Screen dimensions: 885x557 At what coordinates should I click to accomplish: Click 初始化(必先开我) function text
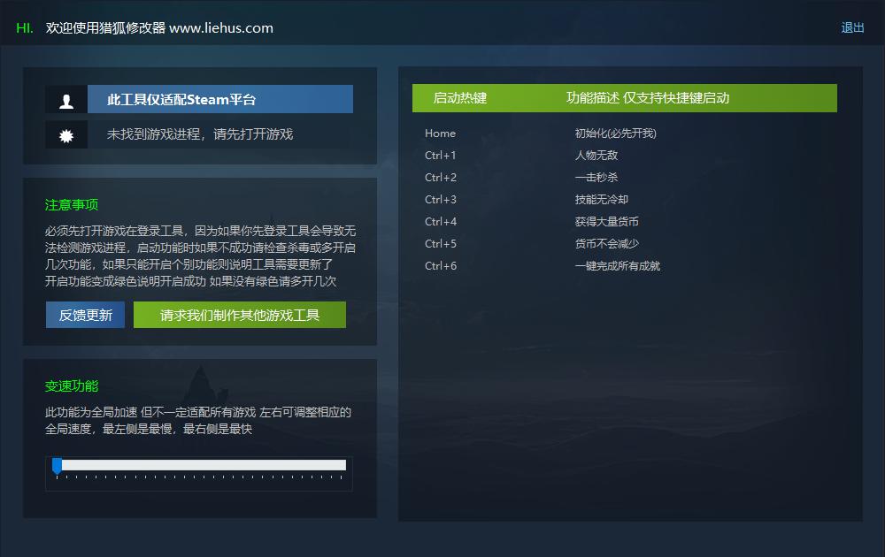pos(616,134)
